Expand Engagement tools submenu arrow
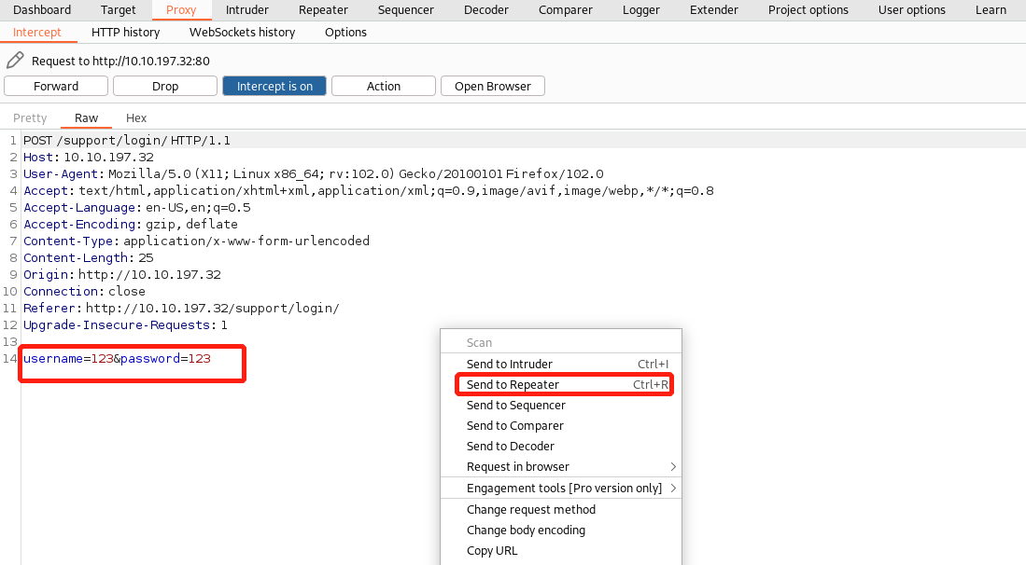Viewport: 1026px width, 565px height. click(x=673, y=488)
